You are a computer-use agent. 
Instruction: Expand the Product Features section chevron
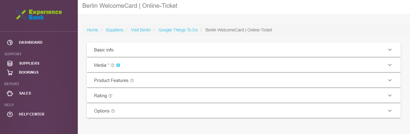[390, 80]
